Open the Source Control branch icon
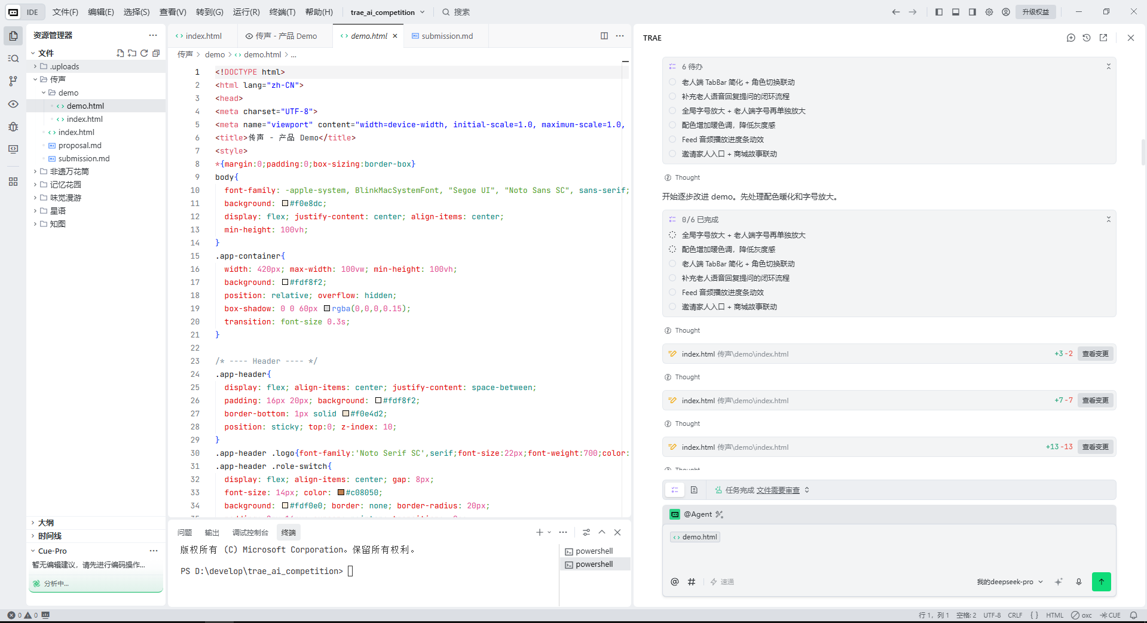The height and width of the screenshot is (623, 1147). [13, 81]
